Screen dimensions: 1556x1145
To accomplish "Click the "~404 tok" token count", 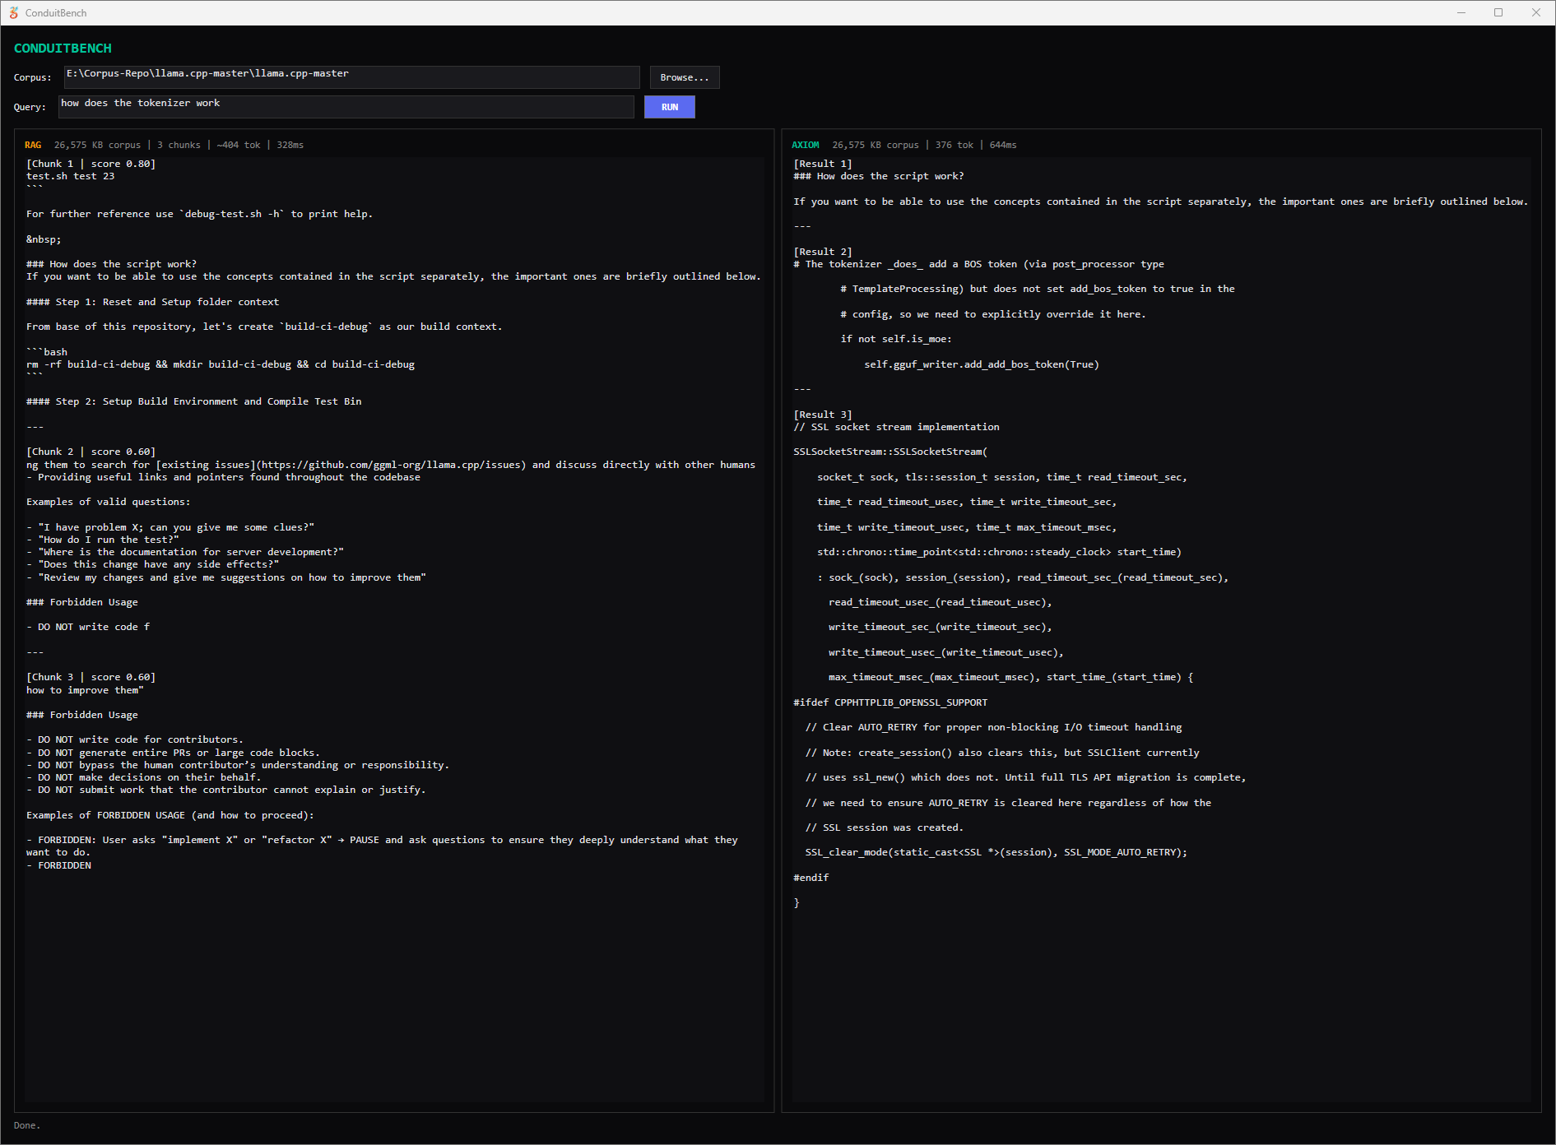I will pos(239,145).
